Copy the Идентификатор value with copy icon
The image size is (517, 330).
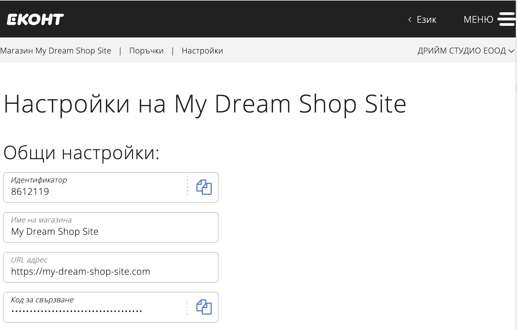204,187
